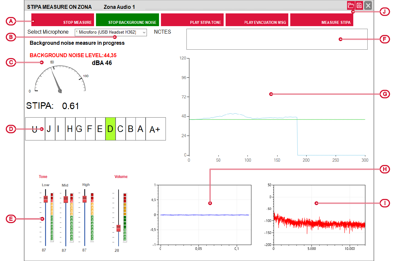Start playback of the evacuation message
The width and height of the screenshot is (398, 261).
point(257,20)
